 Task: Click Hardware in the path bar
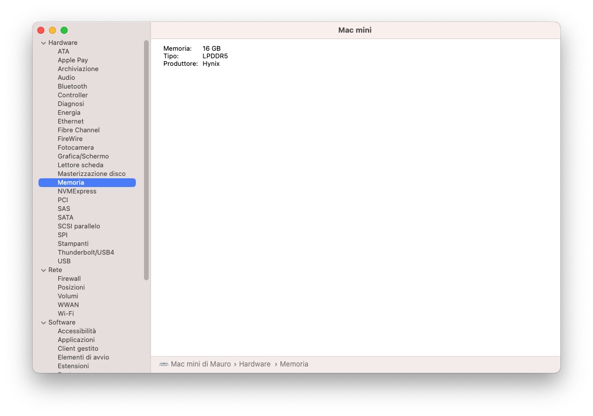[255, 364]
